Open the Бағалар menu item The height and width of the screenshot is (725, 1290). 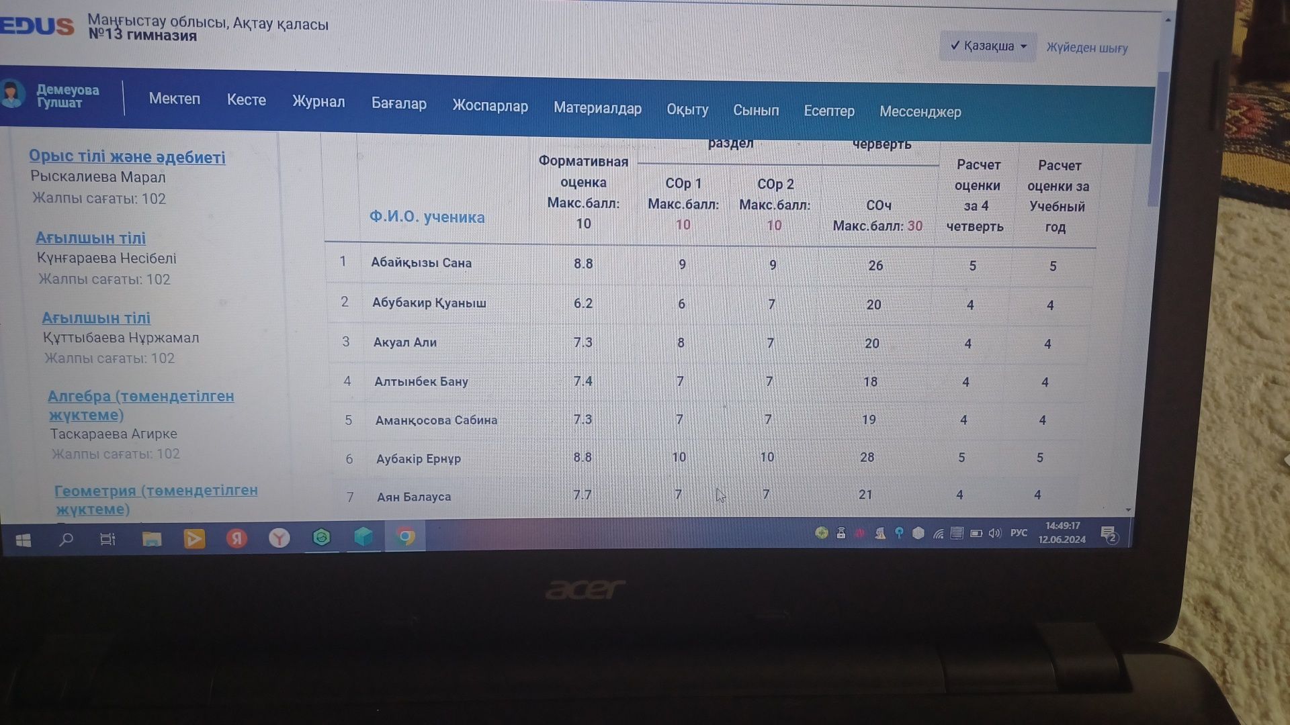pos(399,104)
